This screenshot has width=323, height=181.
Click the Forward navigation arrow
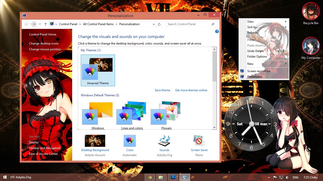coord(34,24)
